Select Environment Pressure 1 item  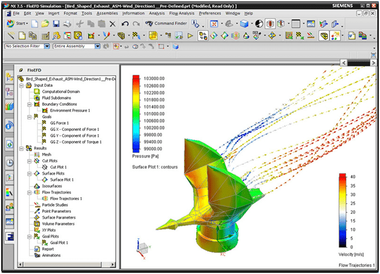click(70, 110)
